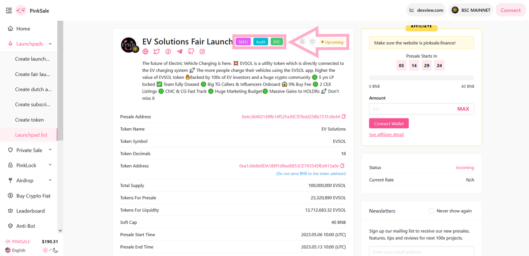
Task: Click the Home house icon in sidebar
Action: [11, 29]
